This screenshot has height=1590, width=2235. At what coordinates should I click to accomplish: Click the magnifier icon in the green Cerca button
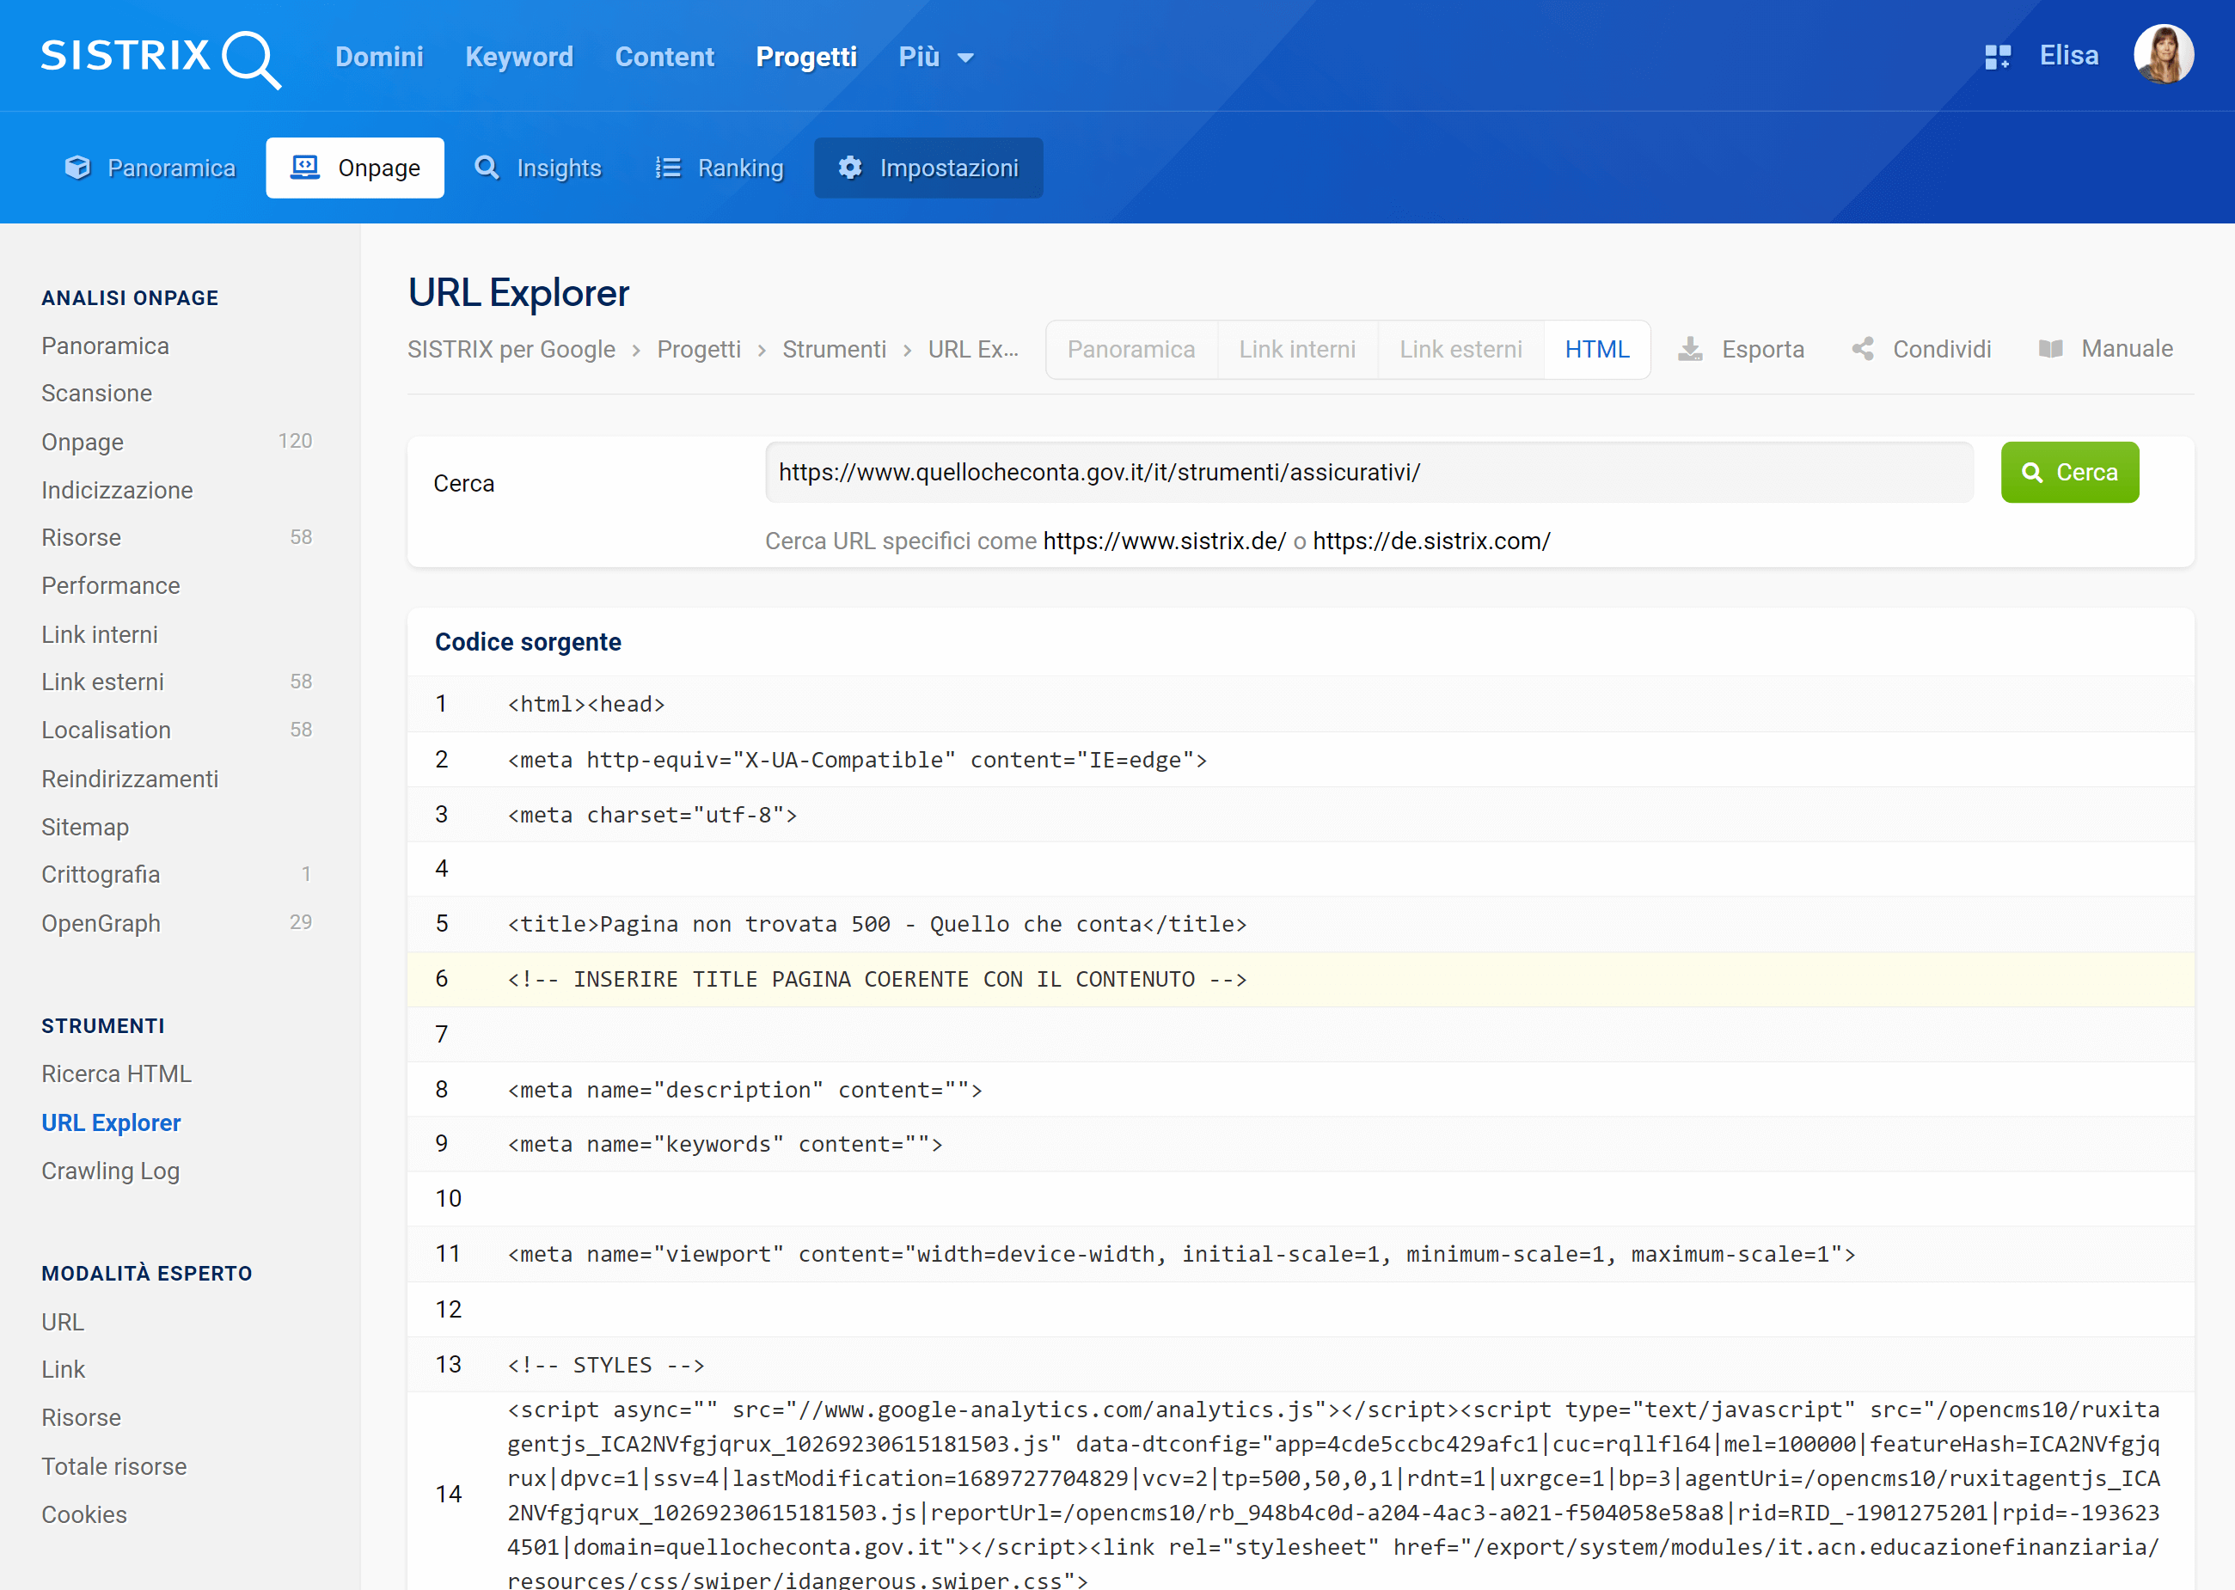(2032, 472)
